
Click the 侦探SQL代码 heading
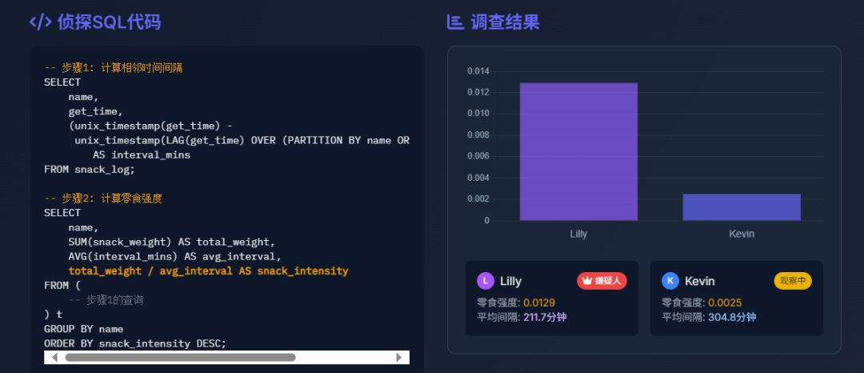pos(109,22)
